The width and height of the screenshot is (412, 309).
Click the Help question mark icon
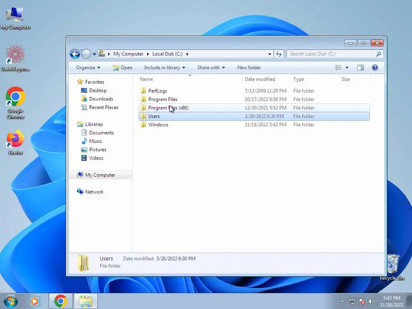(x=375, y=68)
